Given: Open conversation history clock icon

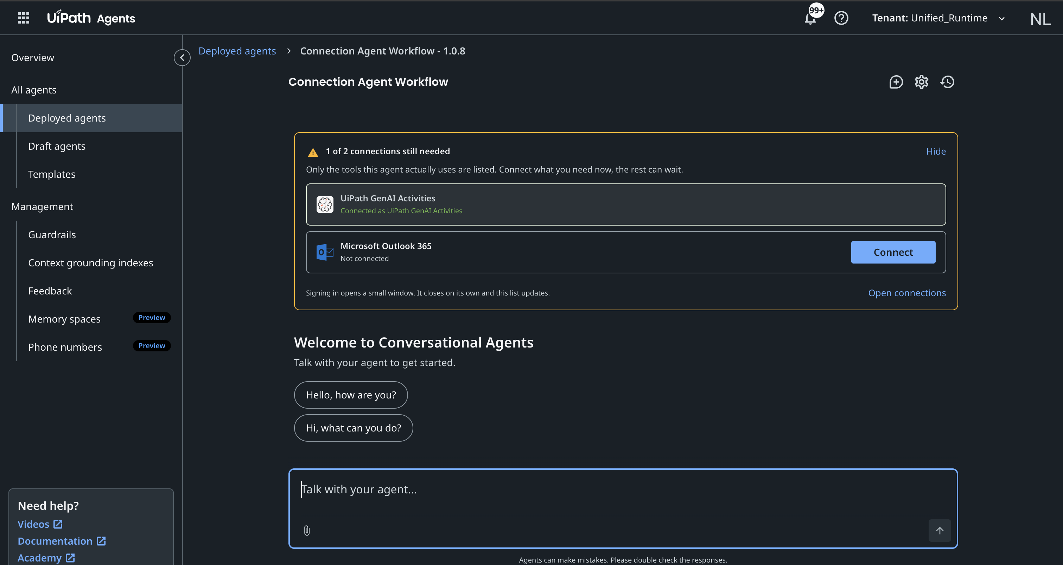Looking at the screenshot, I should [947, 82].
